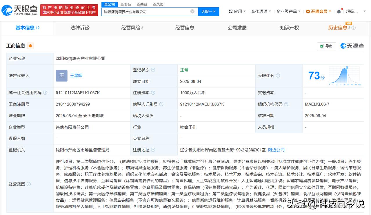Show help for 登记状态 question icon
Screen dimensions: 371x215
click(153, 70)
